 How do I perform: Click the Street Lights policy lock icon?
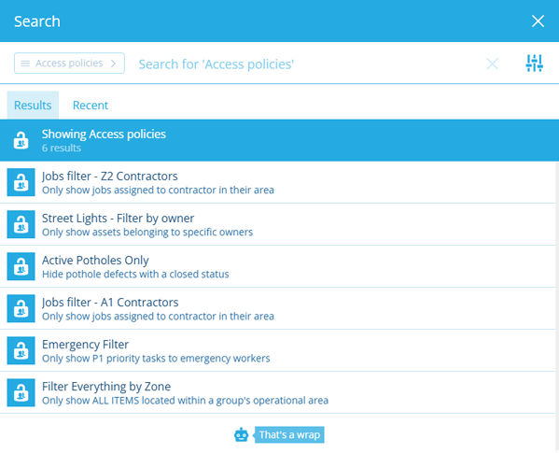pos(21,224)
